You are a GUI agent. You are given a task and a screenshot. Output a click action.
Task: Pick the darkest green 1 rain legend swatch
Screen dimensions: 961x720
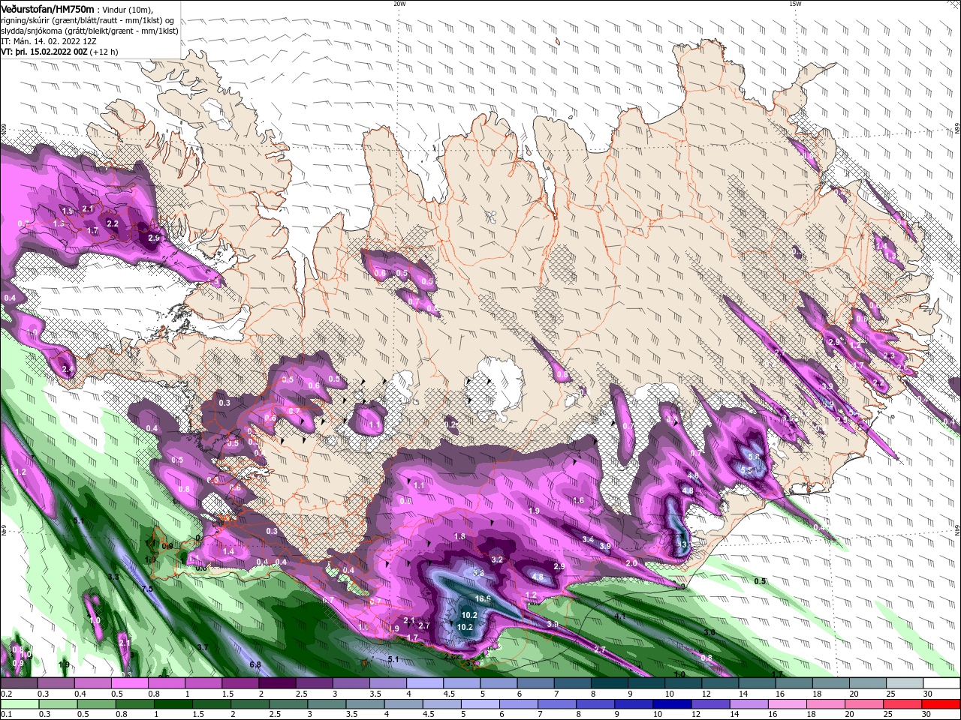click(173, 704)
